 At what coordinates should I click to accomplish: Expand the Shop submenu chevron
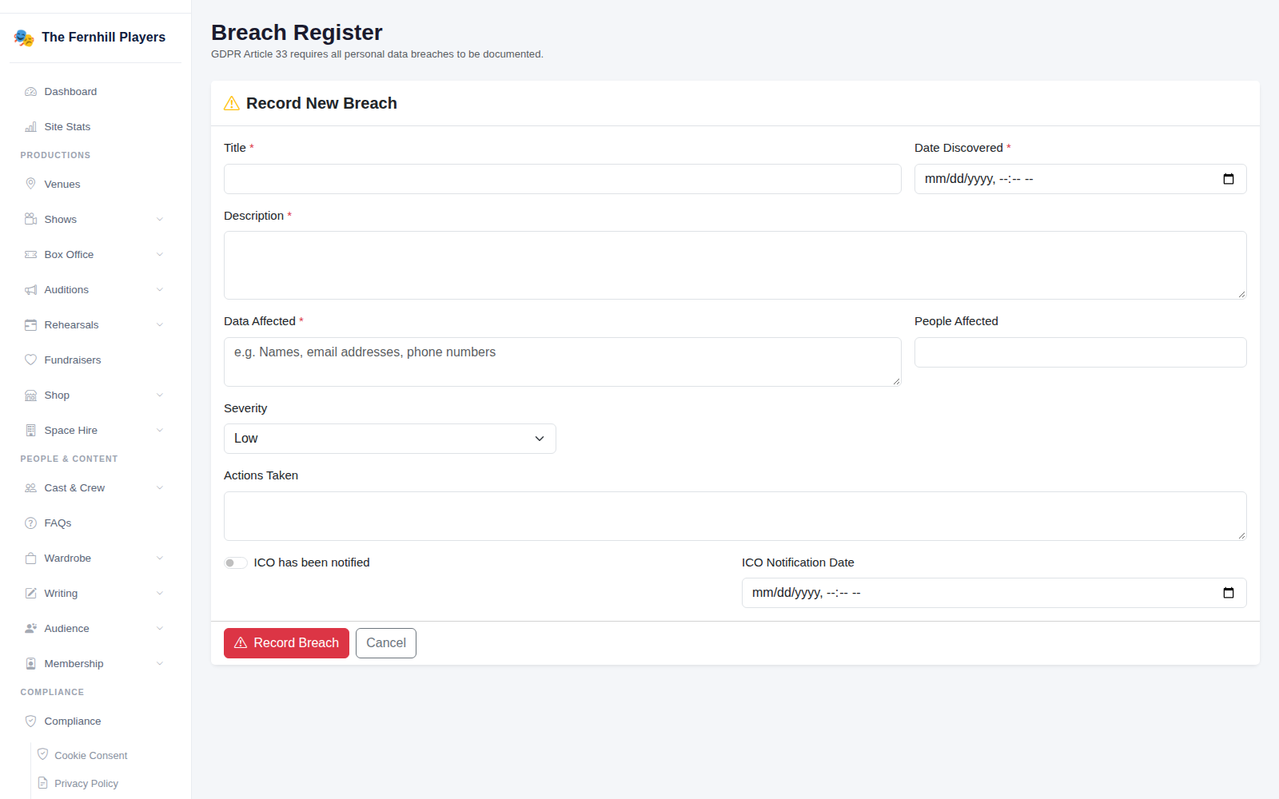tap(160, 396)
